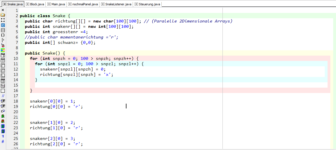Click the close X icon atop the sidebar
This screenshot has width=336, height=150.
pyautogui.click(x=3, y=10)
